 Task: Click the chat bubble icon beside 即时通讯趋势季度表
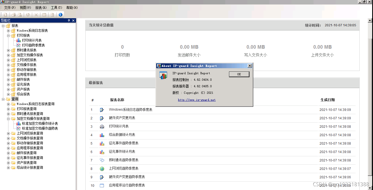click(x=102, y=160)
